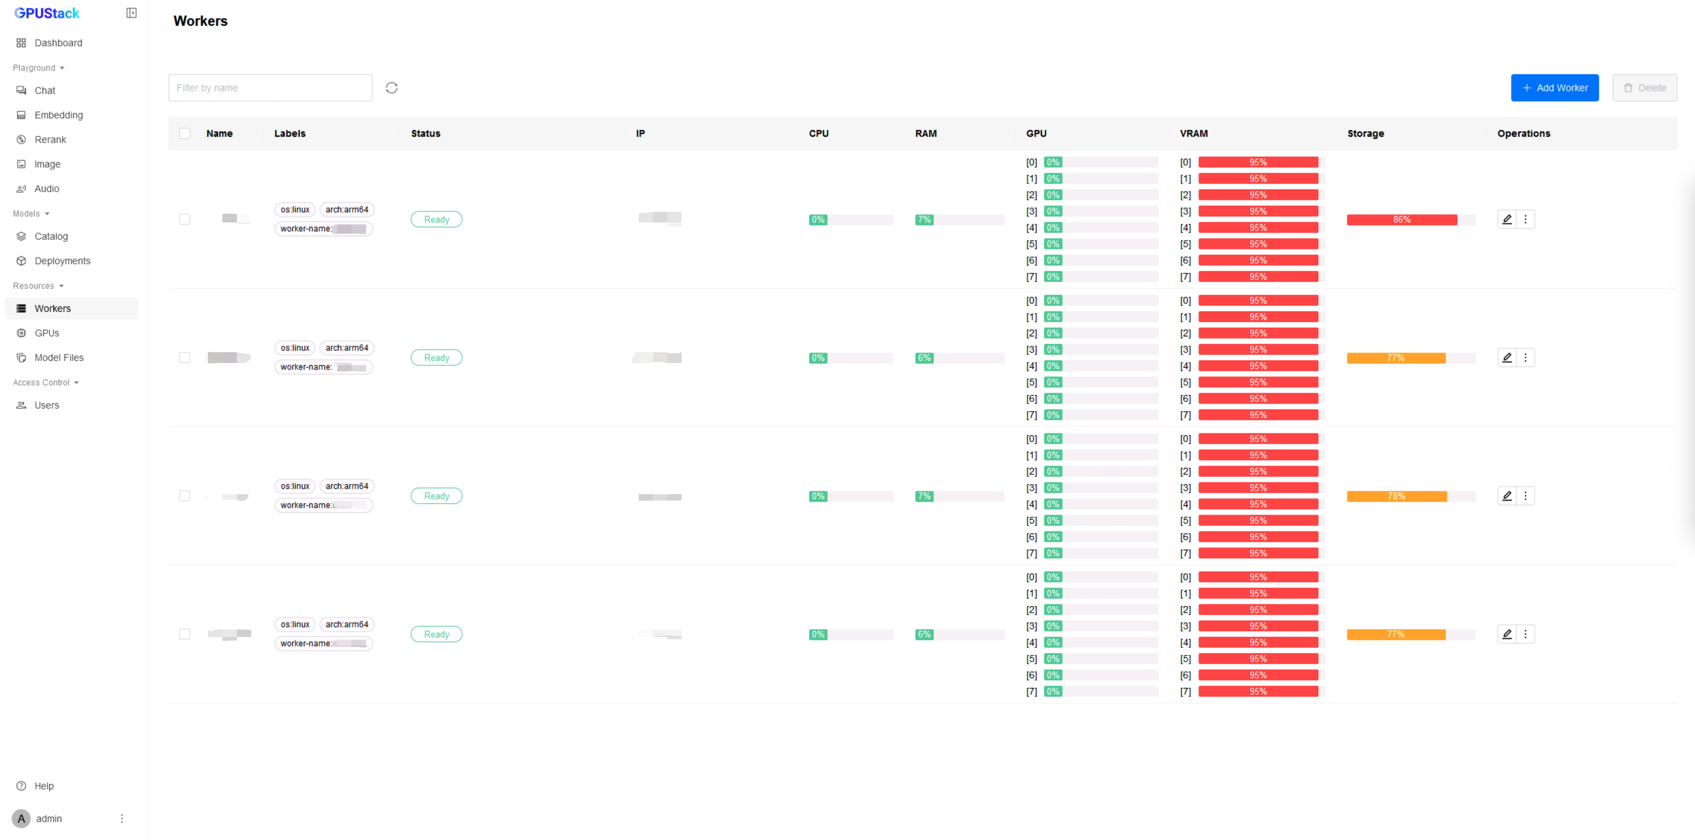Go to the Deployments page
Viewport: 1695px width, 840px height.
(62, 261)
